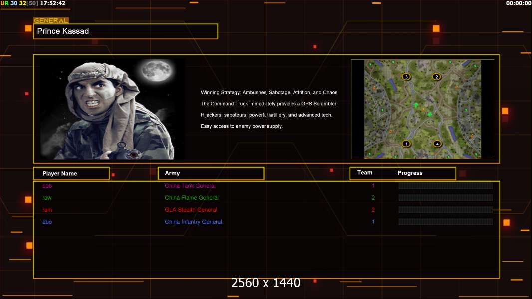Click the 17:52:42 clock at top left
The width and height of the screenshot is (532, 299).
[52, 3]
